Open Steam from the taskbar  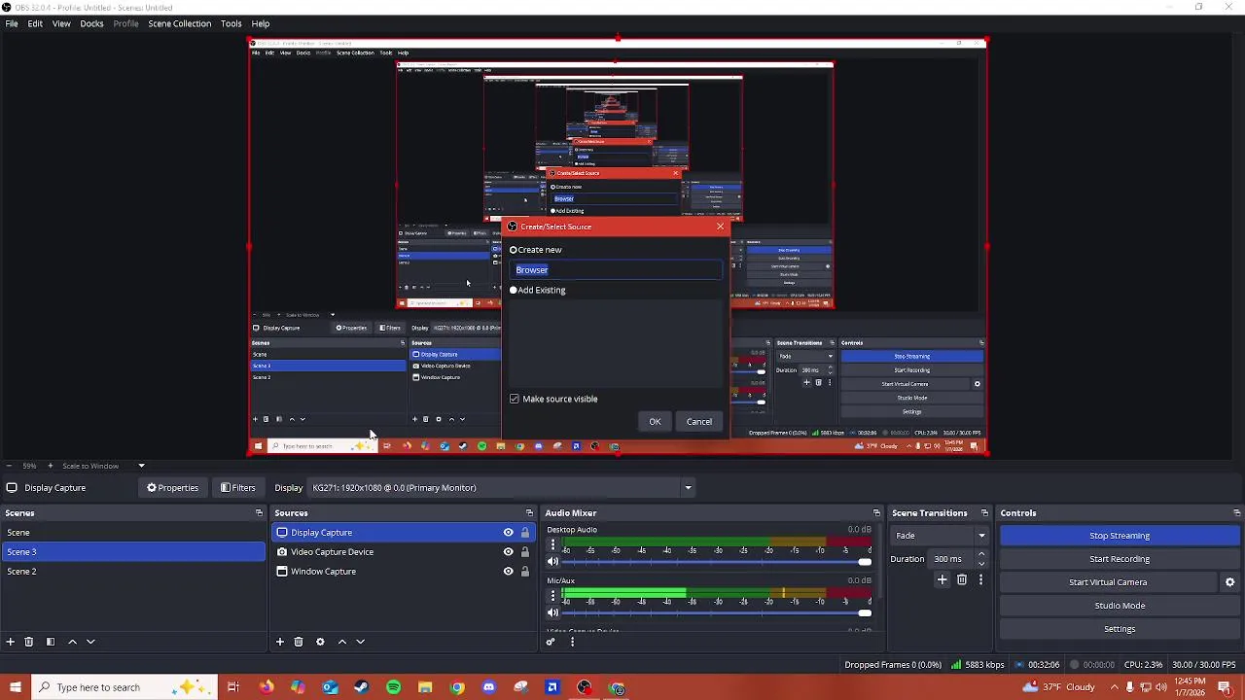pyautogui.click(x=361, y=687)
